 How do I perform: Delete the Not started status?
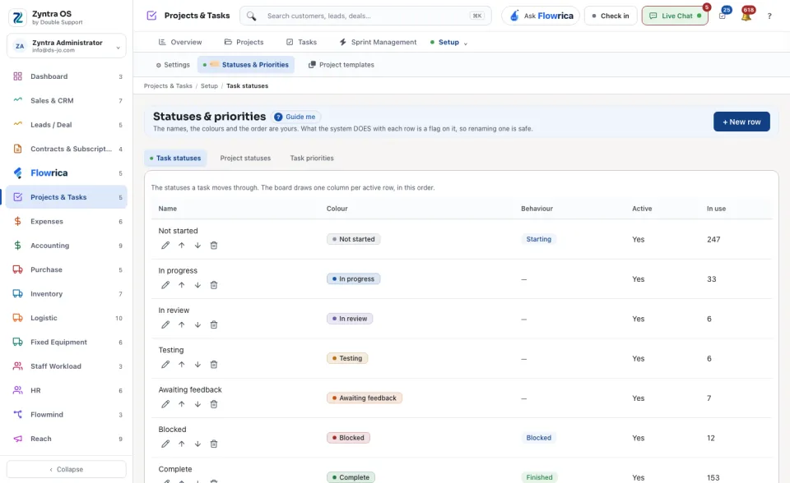point(214,246)
